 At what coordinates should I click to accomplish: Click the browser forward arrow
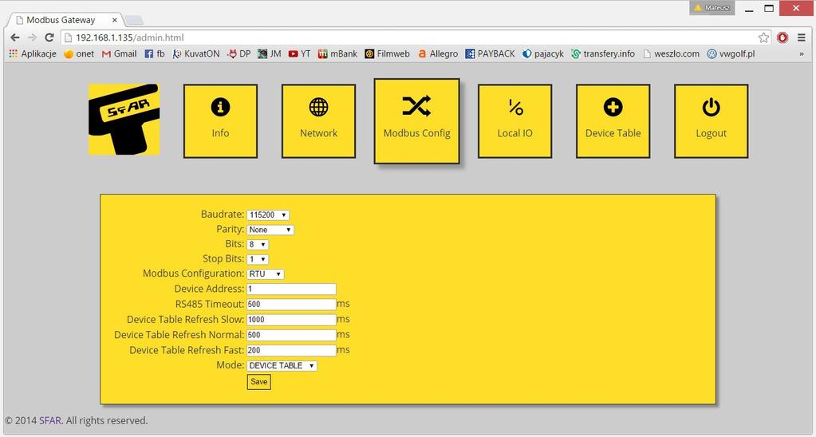tap(32, 37)
